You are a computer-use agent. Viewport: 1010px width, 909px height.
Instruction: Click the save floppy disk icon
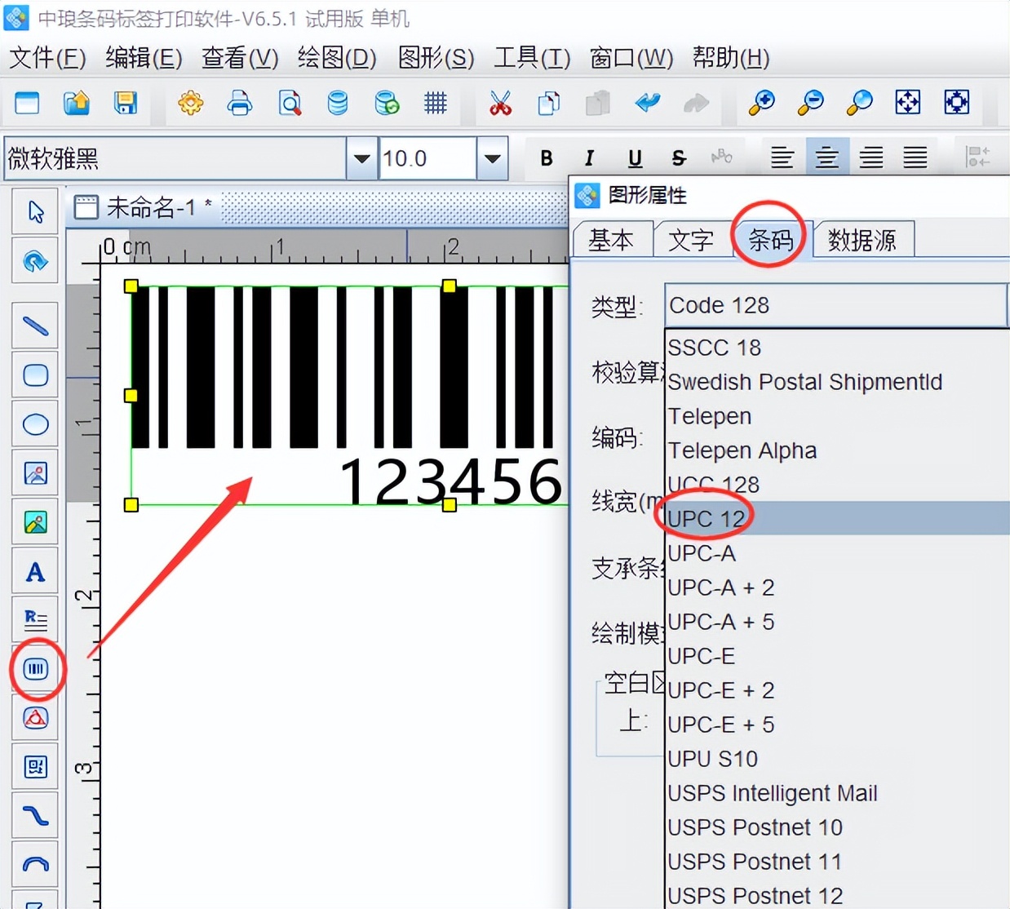point(126,103)
